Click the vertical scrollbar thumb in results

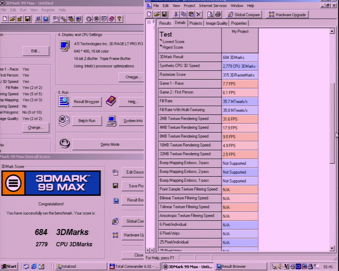tap(332, 123)
